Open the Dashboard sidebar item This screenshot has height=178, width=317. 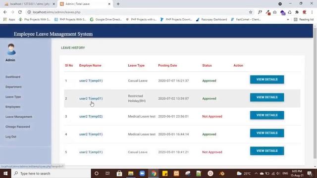(13, 77)
